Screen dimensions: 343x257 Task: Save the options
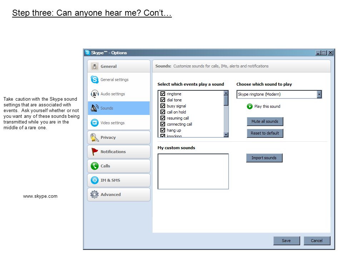click(x=287, y=241)
